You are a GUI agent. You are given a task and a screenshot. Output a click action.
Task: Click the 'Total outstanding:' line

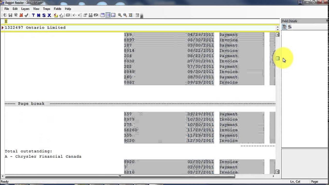(x=28, y=151)
